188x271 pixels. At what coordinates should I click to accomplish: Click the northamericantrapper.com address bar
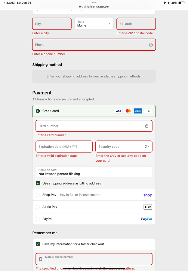(94, 6)
